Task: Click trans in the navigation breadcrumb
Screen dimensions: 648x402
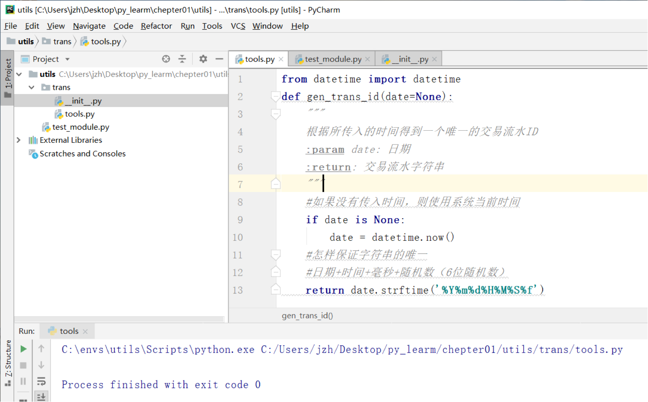Action: point(57,41)
